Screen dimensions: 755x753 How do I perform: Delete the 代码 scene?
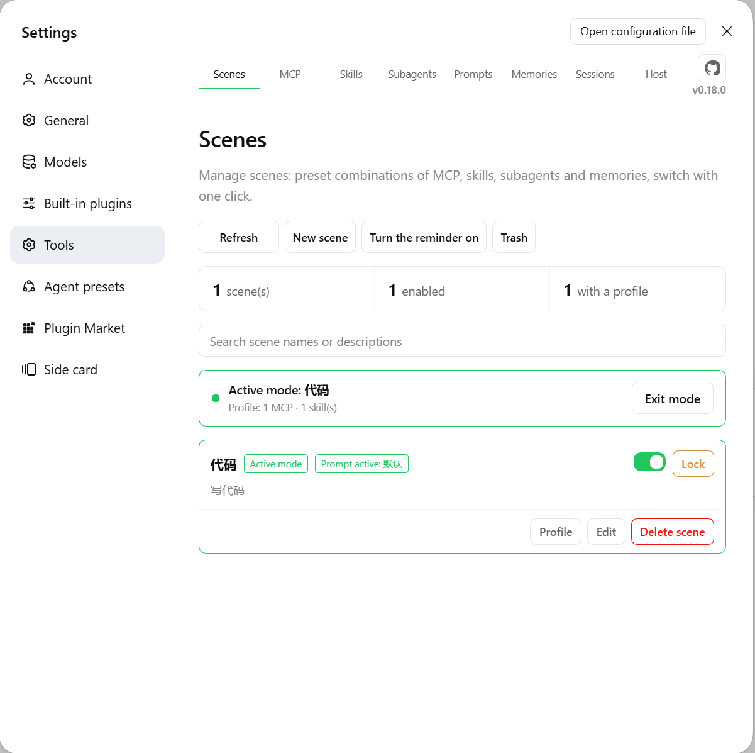[x=672, y=532]
